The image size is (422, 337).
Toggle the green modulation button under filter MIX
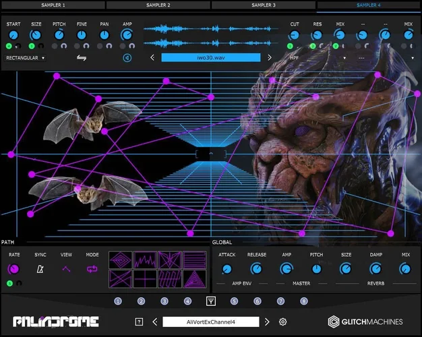[x=335, y=46]
